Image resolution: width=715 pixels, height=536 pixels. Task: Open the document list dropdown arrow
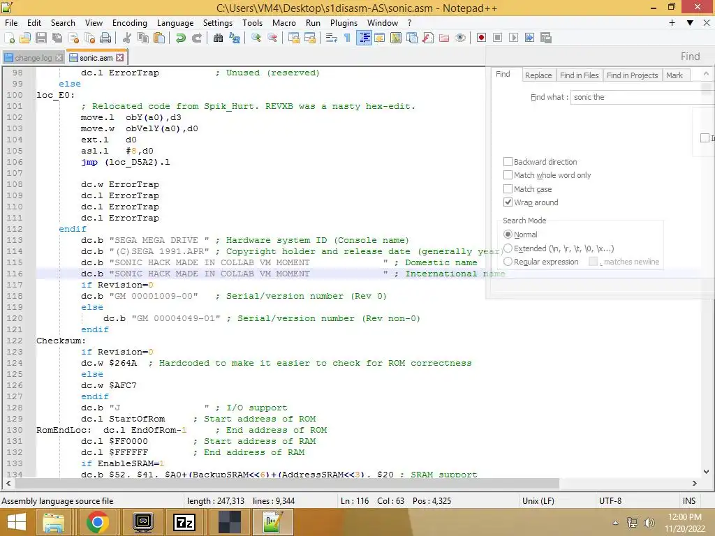point(690,23)
